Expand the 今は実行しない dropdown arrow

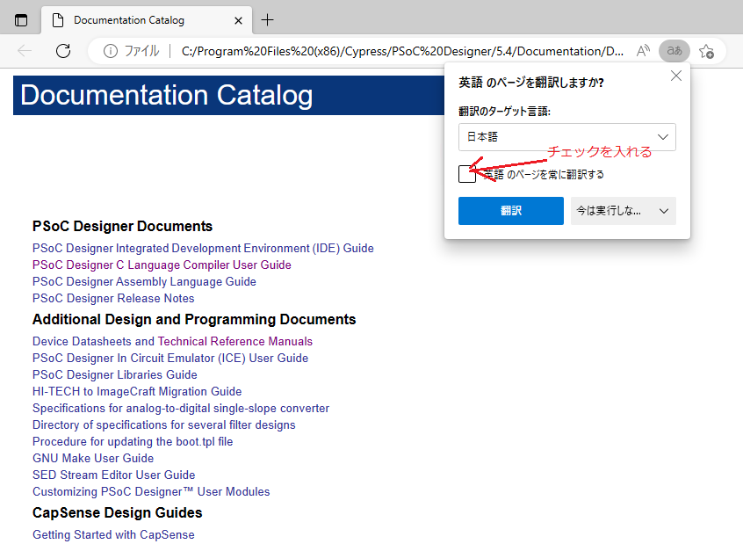pyautogui.click(x=664, y=211)
